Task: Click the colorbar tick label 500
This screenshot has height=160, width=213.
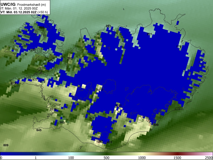Action: tap(106, 158)
